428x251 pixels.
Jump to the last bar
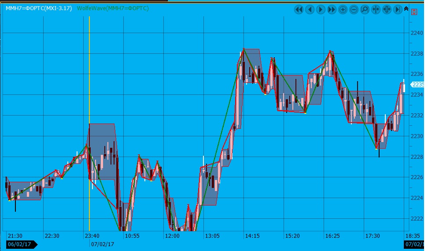(x=398, y=9)
